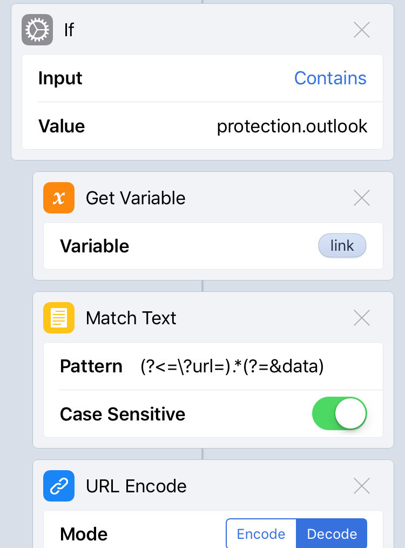This screenshot has height=548, width=405.
Task: Tap the URL Encode action title
Action: (x=136, y=486)
